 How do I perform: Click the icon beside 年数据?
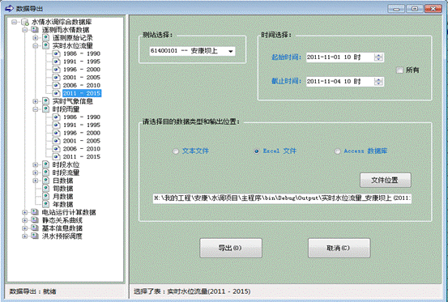(x=45, y=204)
